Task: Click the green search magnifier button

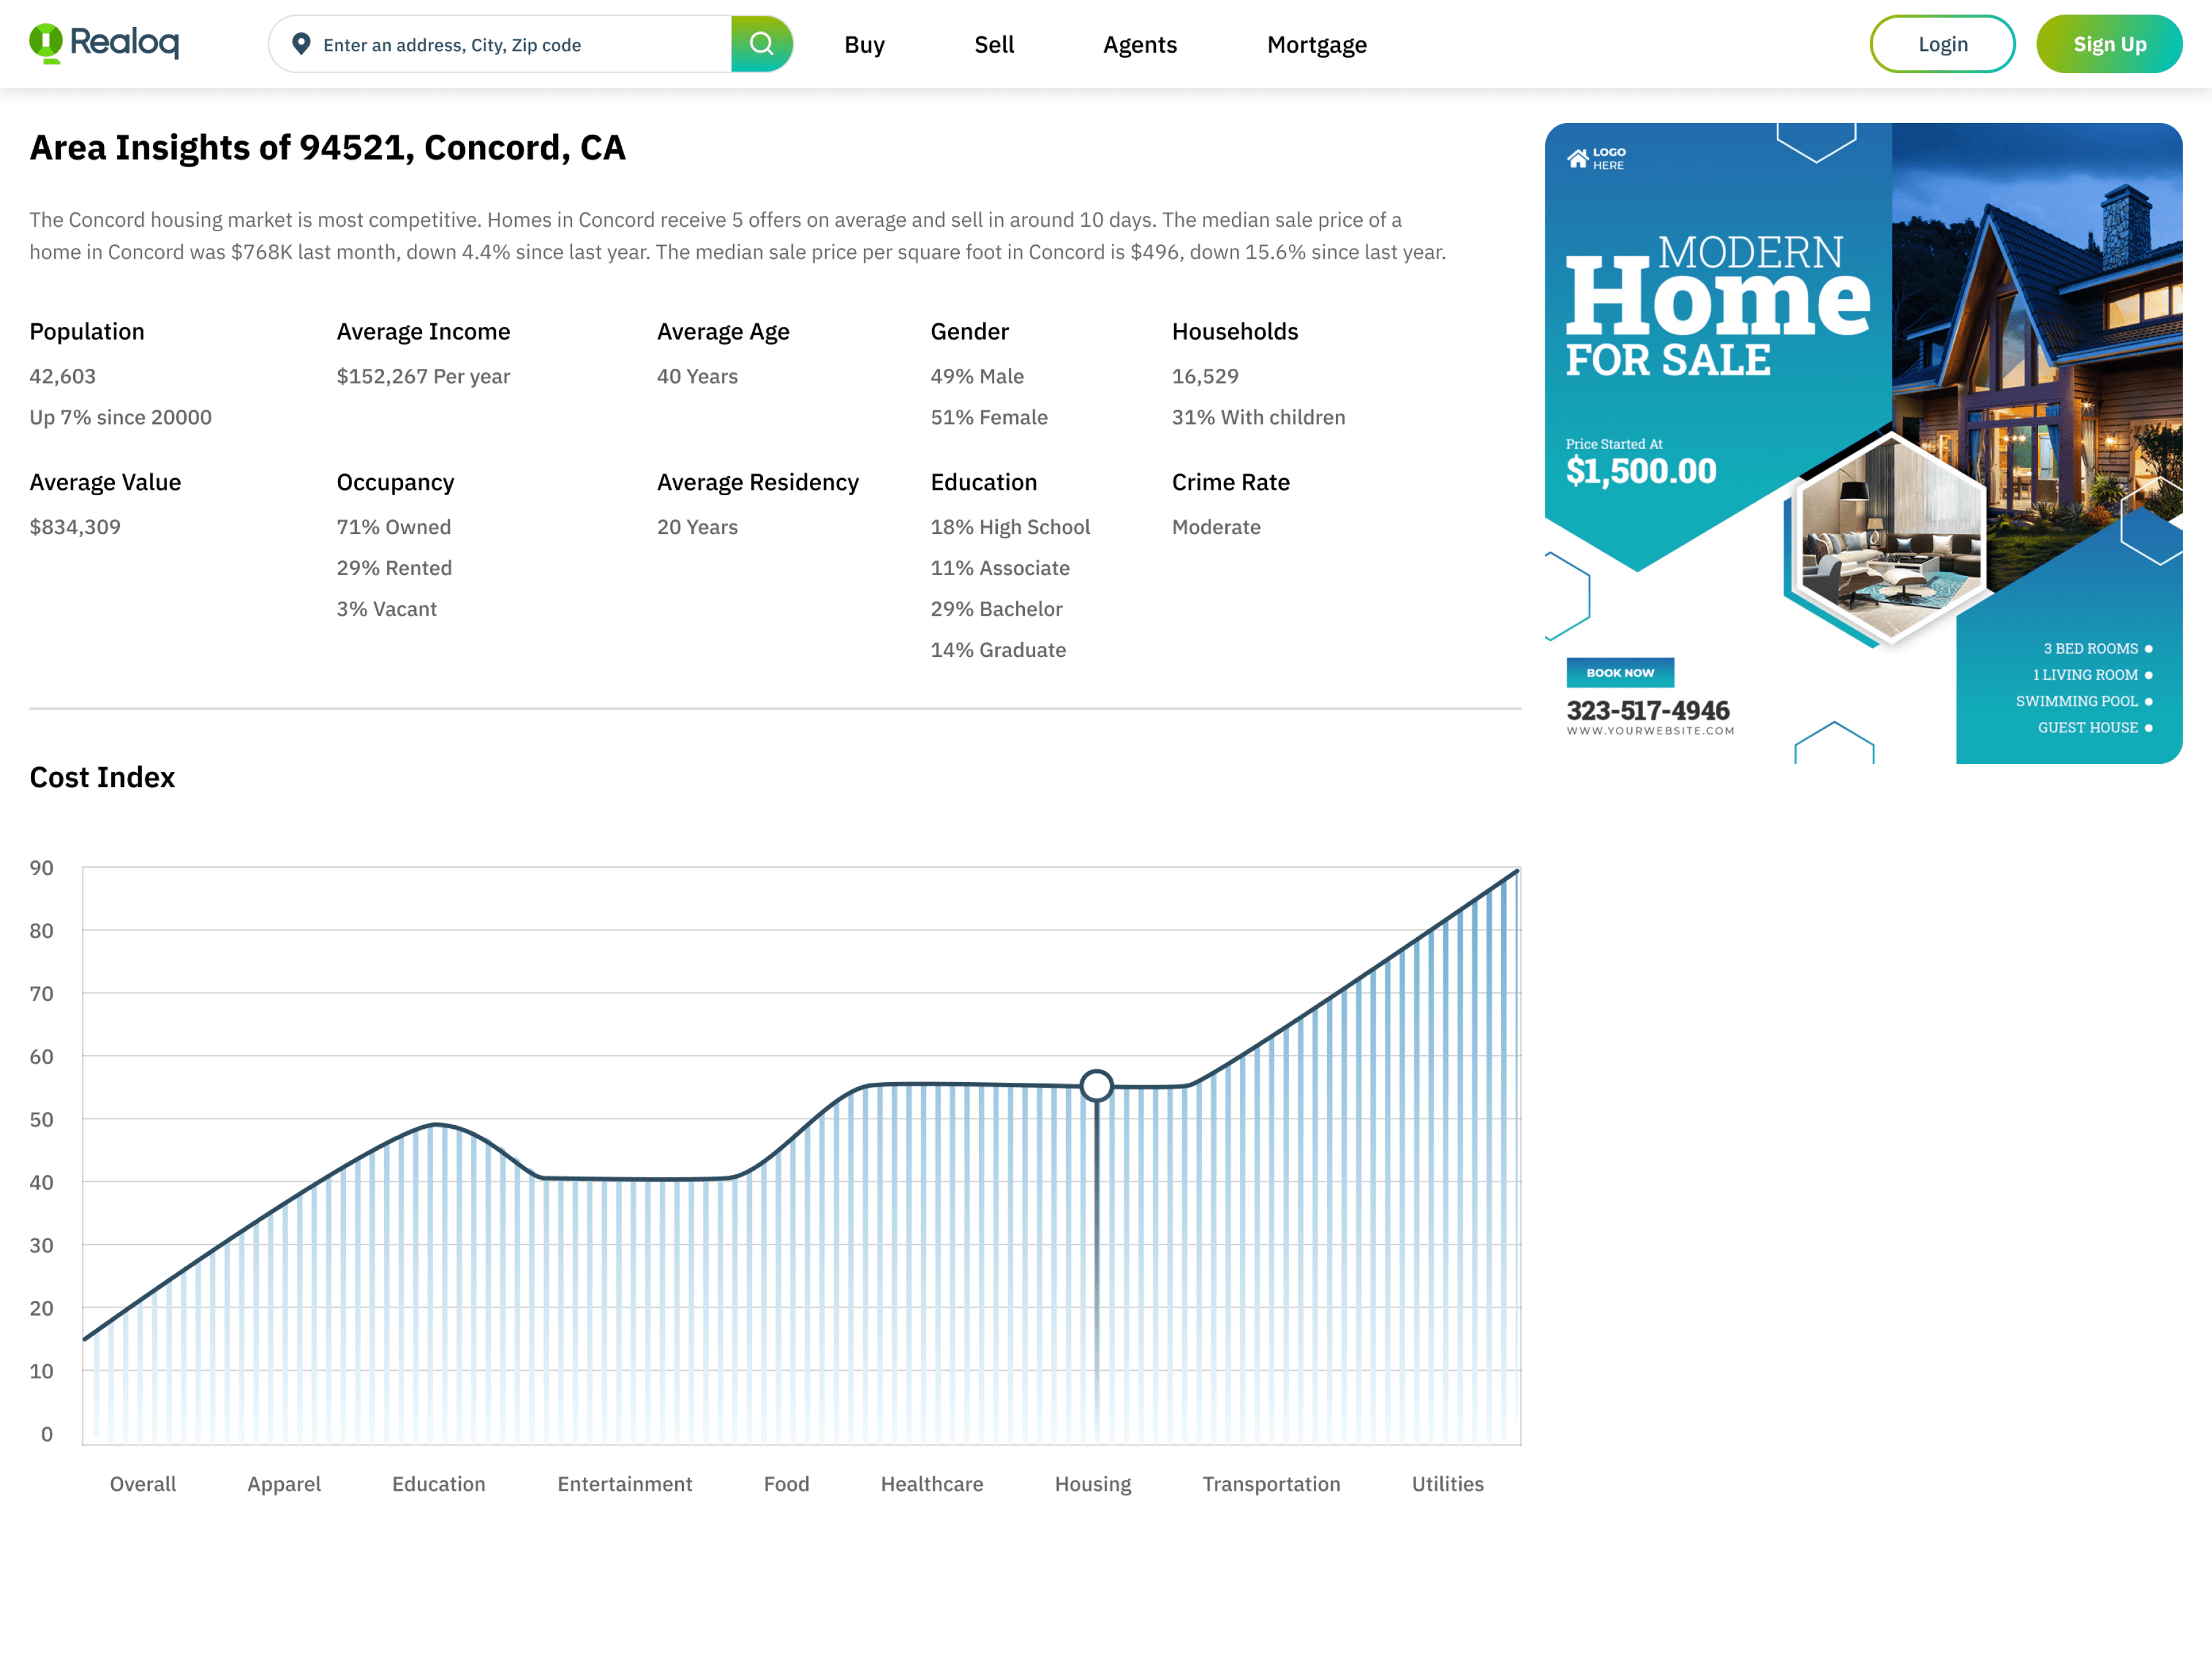Action: tap(762, 44)
